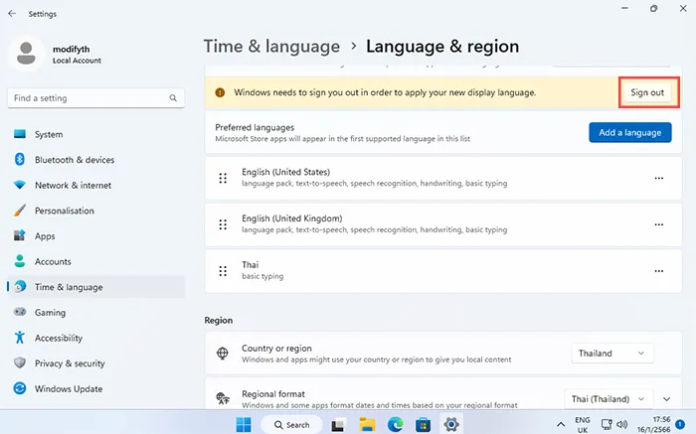Click the Time & language breadcrumb link
This screenshot has height=434, width=696.
pyautogui.click(x=271, y=47)
